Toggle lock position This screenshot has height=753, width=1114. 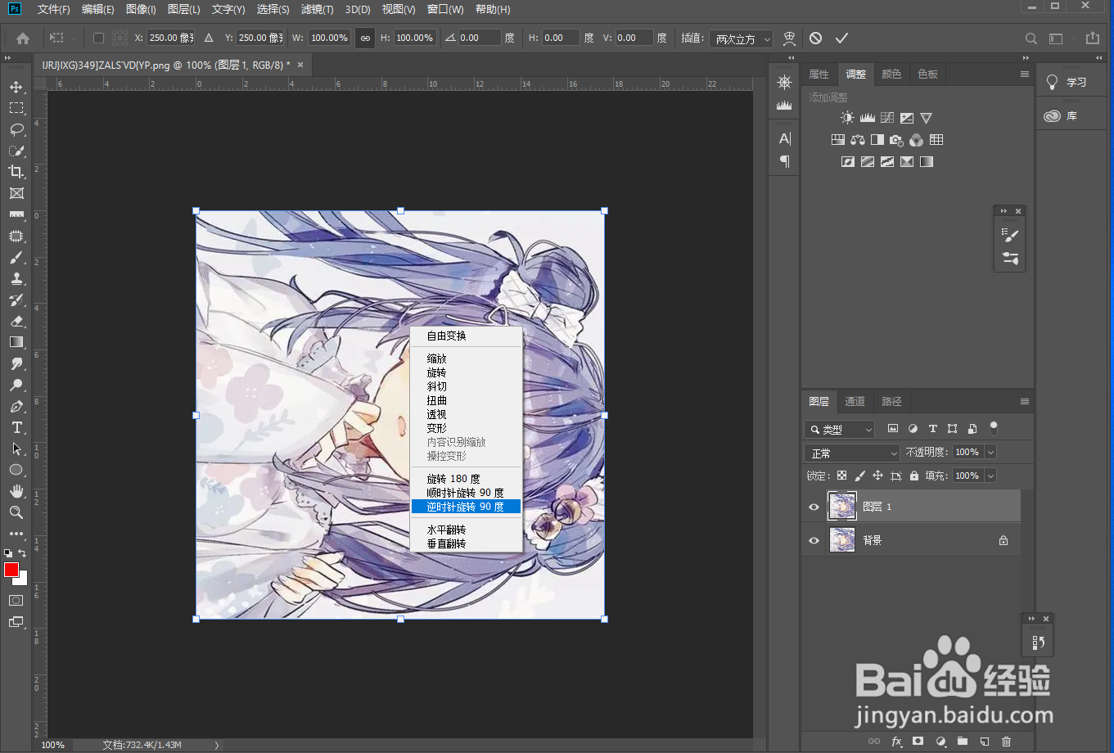click(x=877, y=476)
